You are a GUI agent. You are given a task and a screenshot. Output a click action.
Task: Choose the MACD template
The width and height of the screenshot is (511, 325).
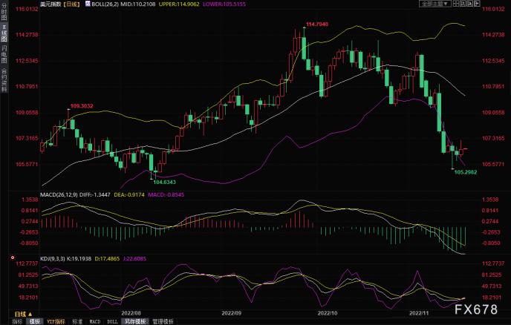pos(95,321)
